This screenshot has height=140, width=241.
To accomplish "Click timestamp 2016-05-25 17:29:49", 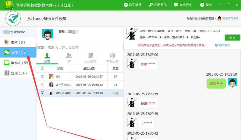I will click(x=143, y=114).
